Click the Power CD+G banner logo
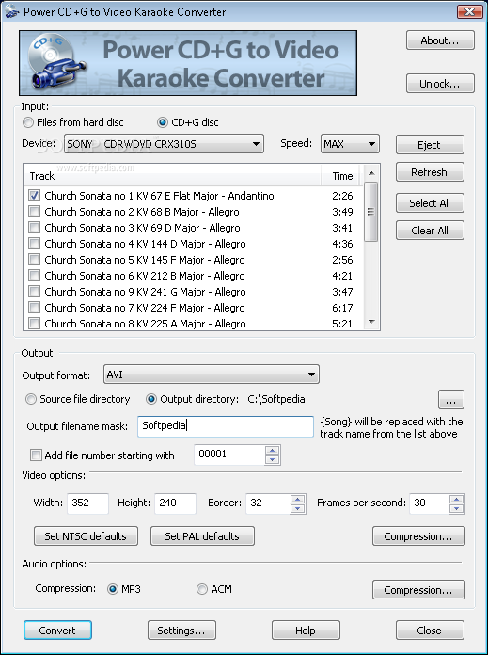This screenshot has height=655, width=488. [x=188, y=63]
